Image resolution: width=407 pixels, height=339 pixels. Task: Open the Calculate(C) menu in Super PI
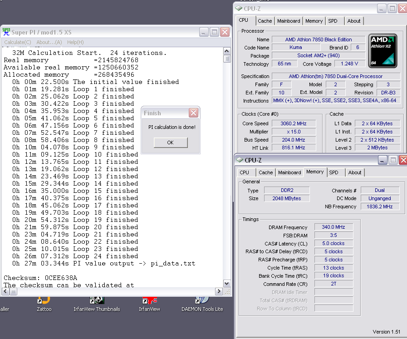[18, 42]
